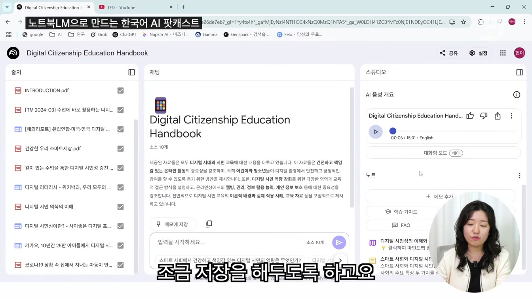Open Gamma bookmark
This screenshot has height=299, width=532.
point(206,35)
